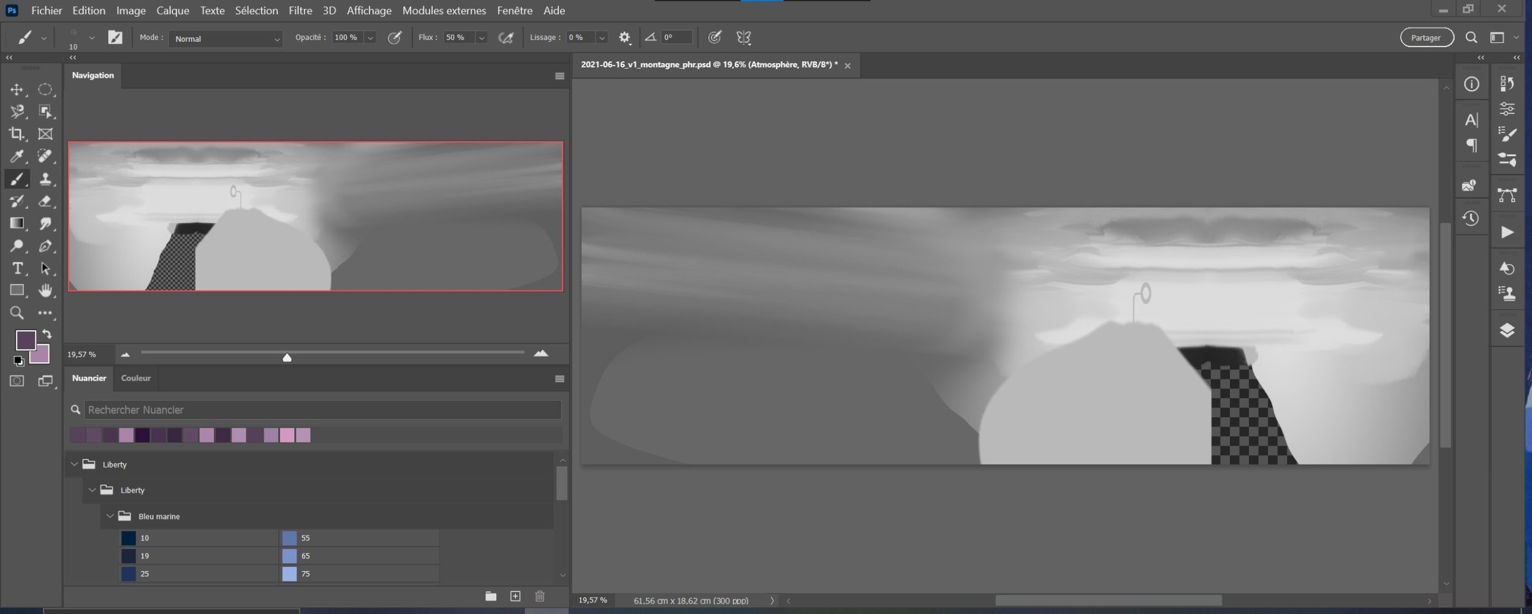
Task: Open the Flux percentage dropdown
Action: point(482,38)
